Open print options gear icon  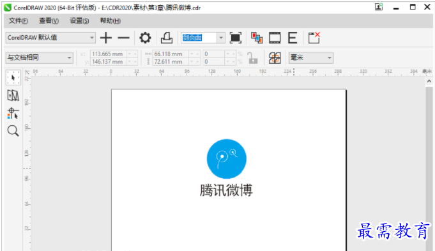[x=145, y=38]
